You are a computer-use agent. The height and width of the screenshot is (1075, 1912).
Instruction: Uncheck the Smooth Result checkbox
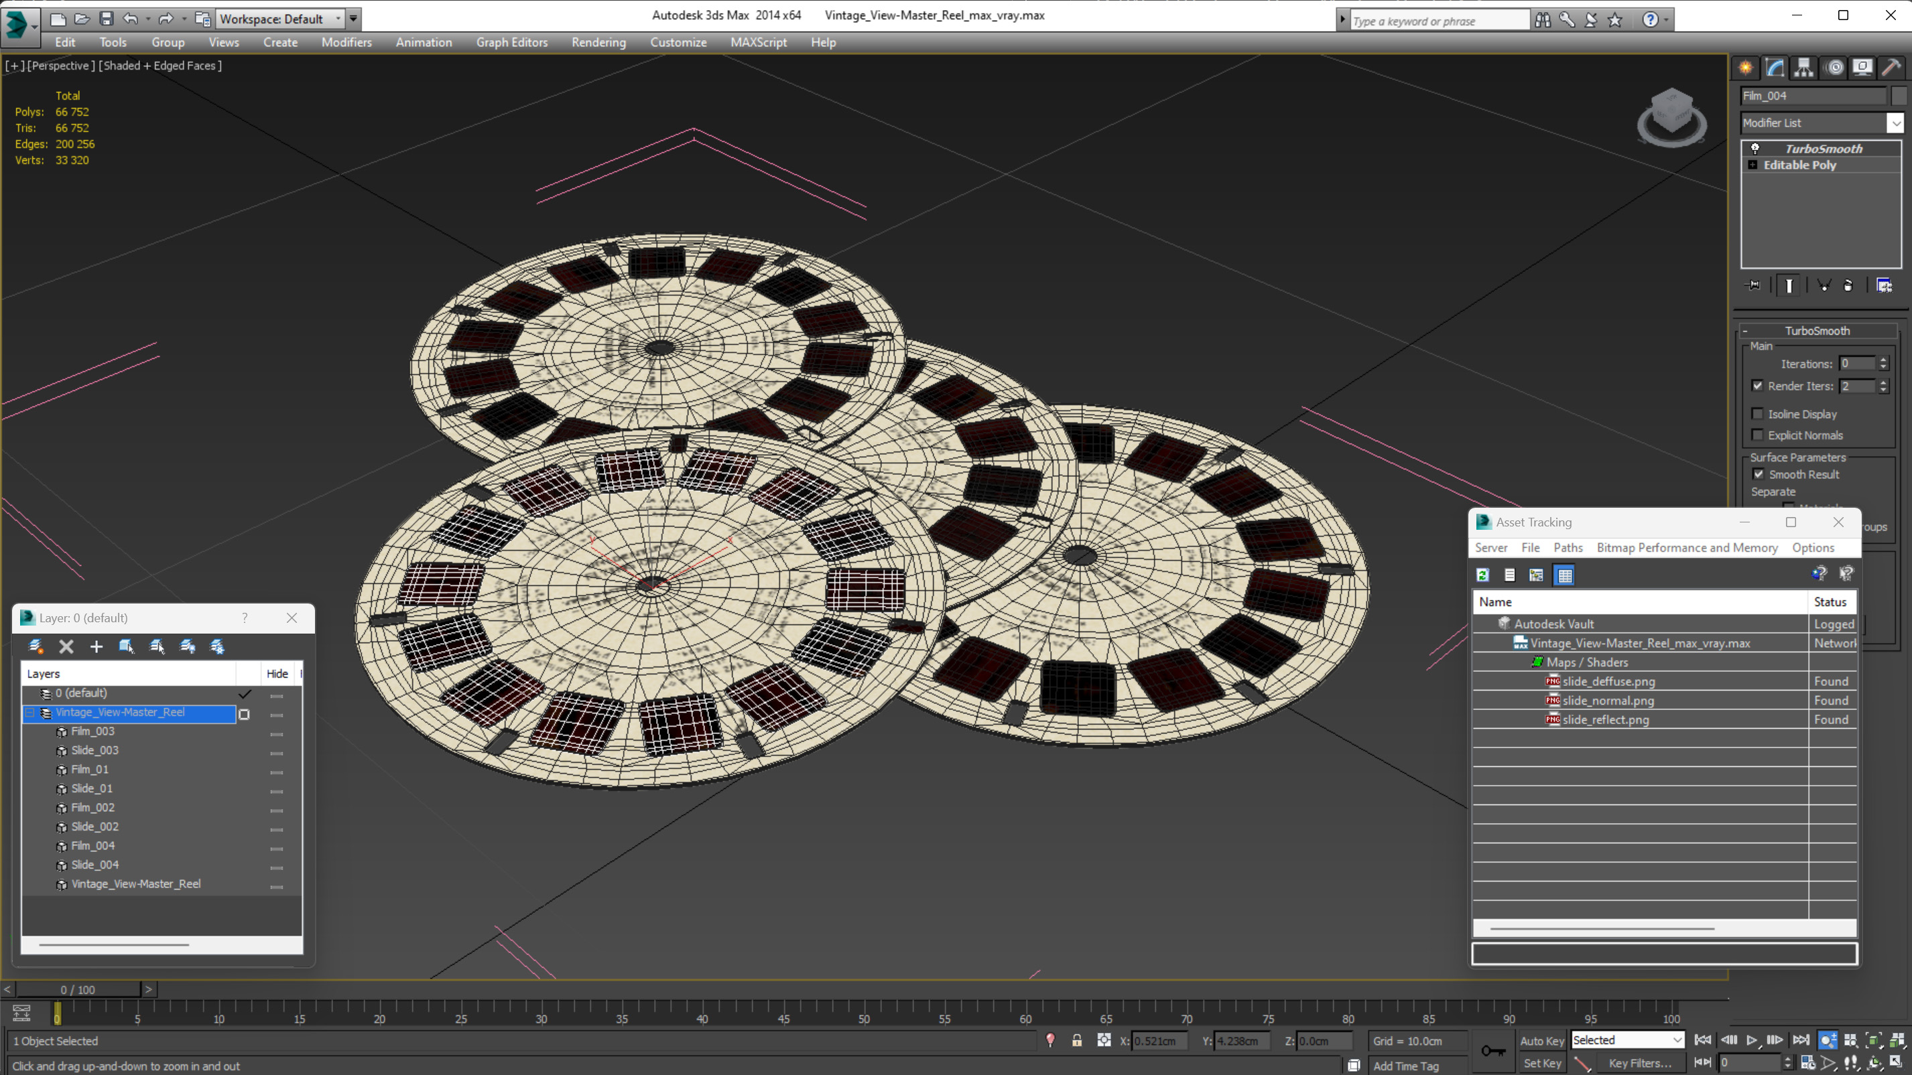[x=1759, y=474]
